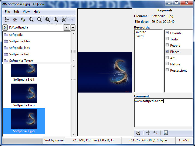The width and height of the screenshot is (195, 146).
Task: Select the Softpedia 1.Gif thumbnail
Action: 24,73
